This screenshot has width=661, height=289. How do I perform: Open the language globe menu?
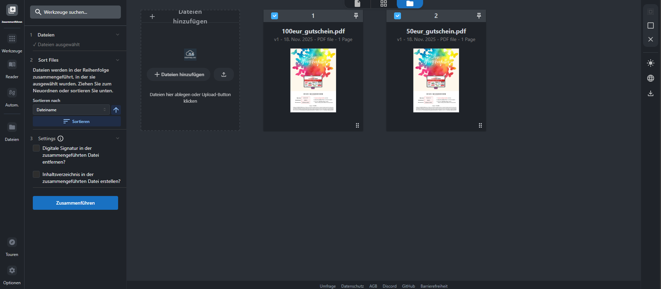[650, 78]
